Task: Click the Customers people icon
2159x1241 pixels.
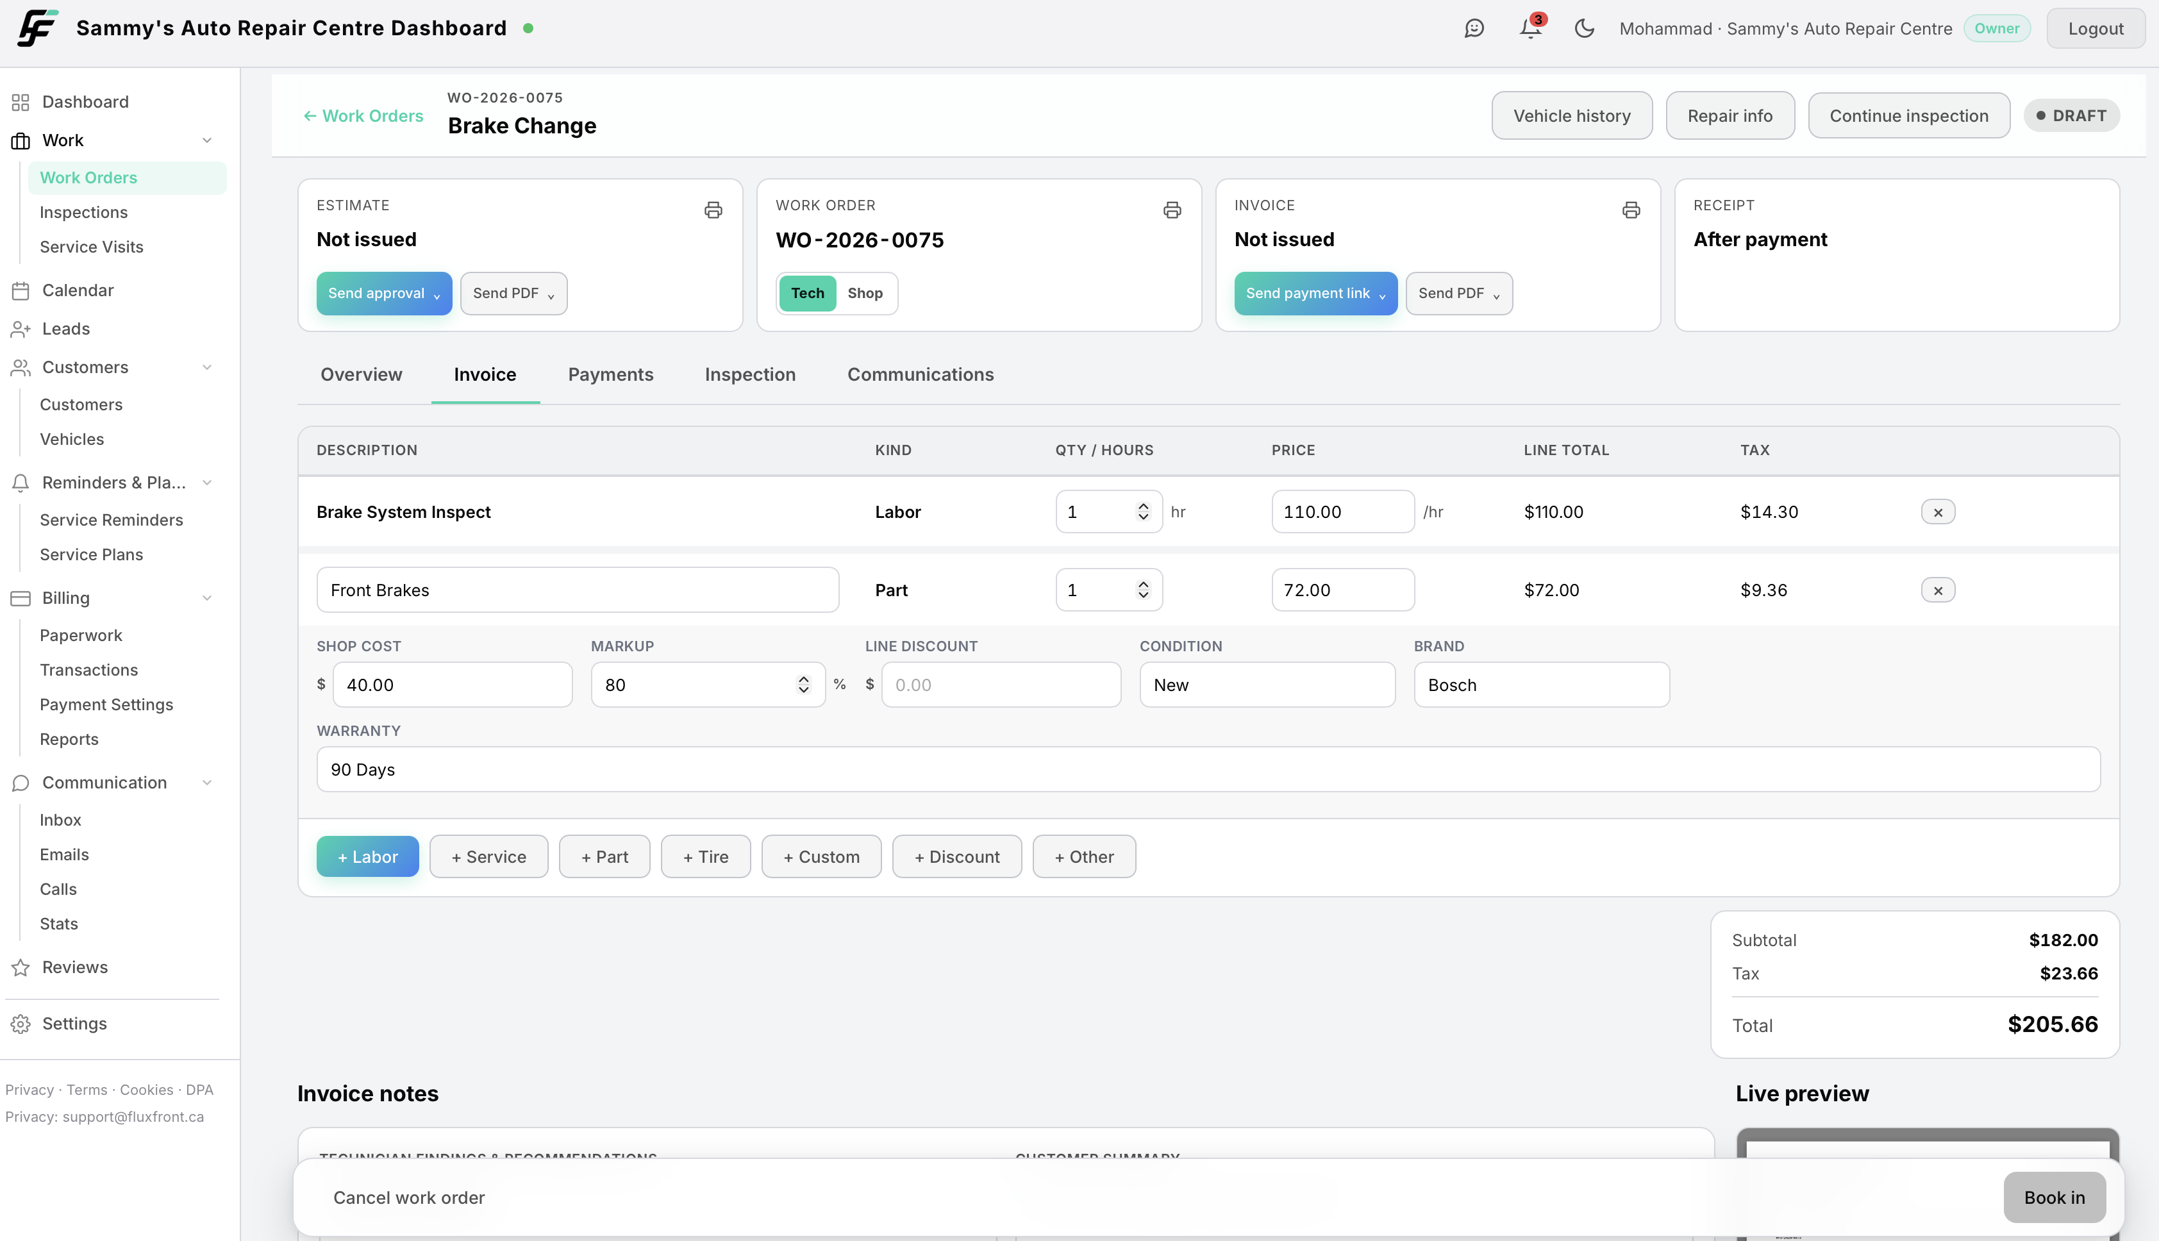Action: [x=21, y=367]
